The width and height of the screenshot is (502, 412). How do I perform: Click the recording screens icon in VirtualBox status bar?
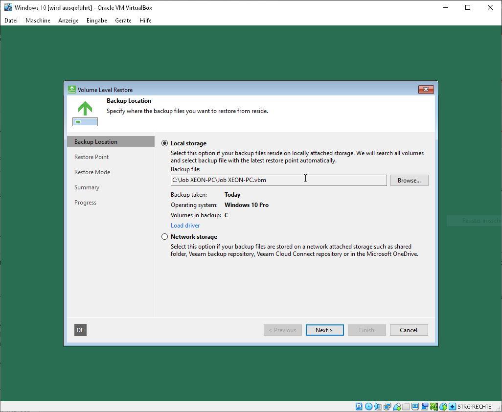tap(425, 407)
